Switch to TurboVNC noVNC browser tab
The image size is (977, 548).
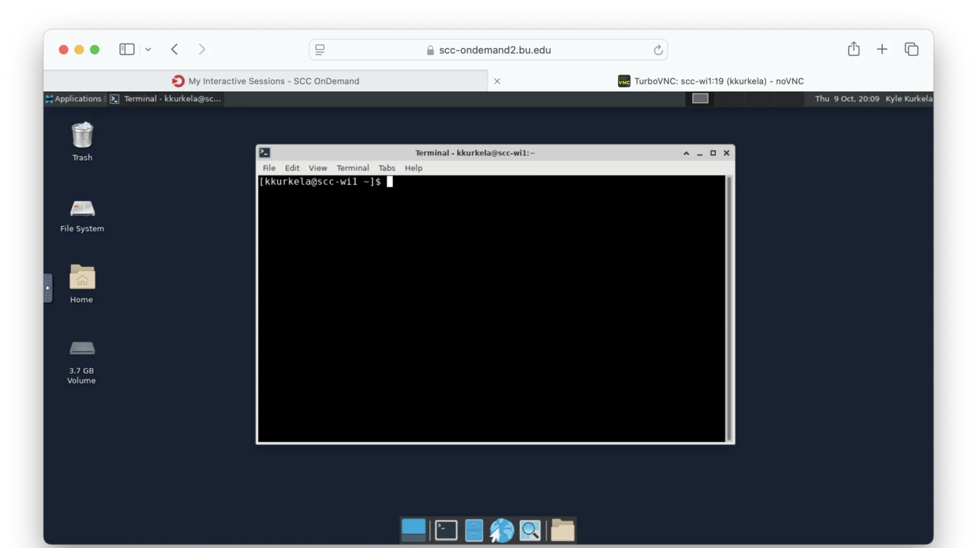click(x=710, y=81)
